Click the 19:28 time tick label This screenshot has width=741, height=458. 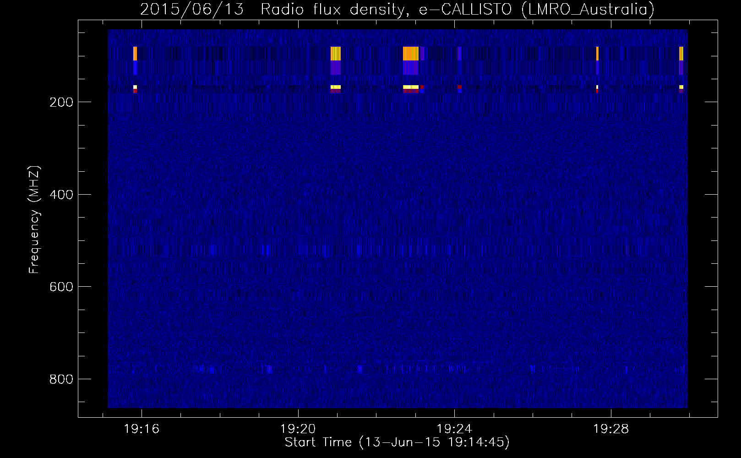click(611, 429)
